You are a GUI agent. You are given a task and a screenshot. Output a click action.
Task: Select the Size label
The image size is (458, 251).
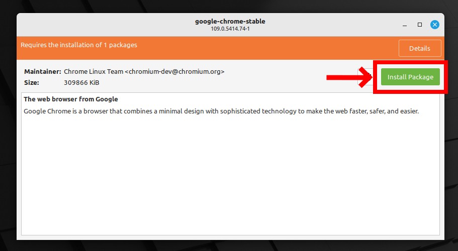32,82
